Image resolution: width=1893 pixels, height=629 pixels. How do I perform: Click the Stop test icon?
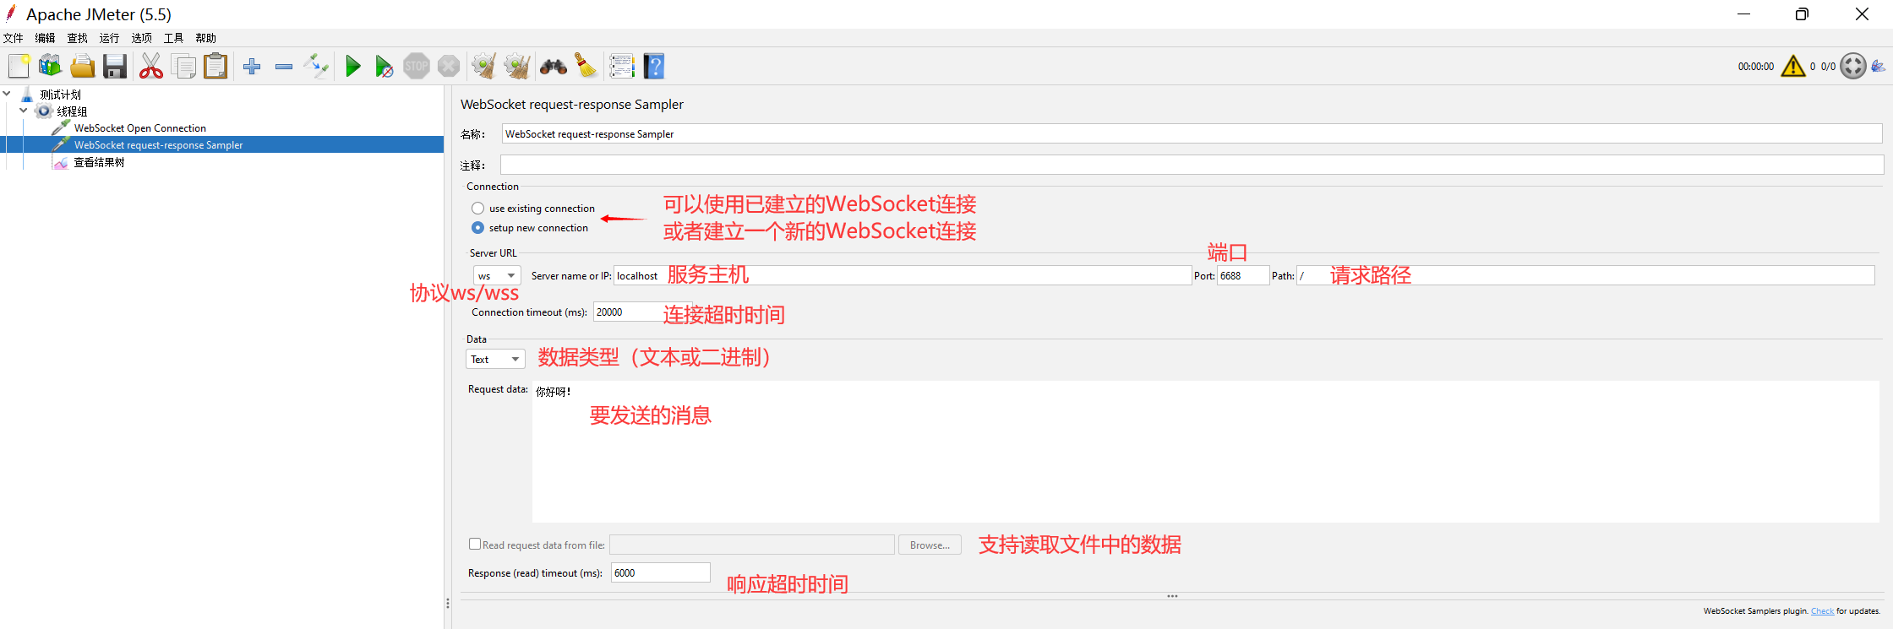[x=417, y=66]
